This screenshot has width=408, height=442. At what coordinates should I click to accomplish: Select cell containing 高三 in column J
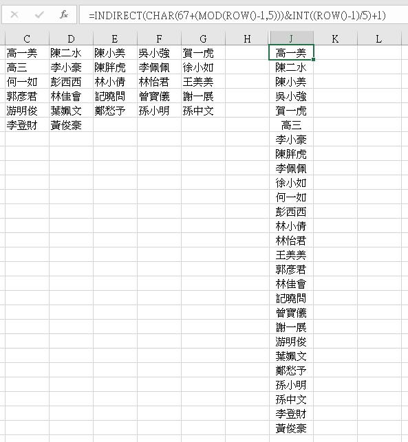point(291,124)
